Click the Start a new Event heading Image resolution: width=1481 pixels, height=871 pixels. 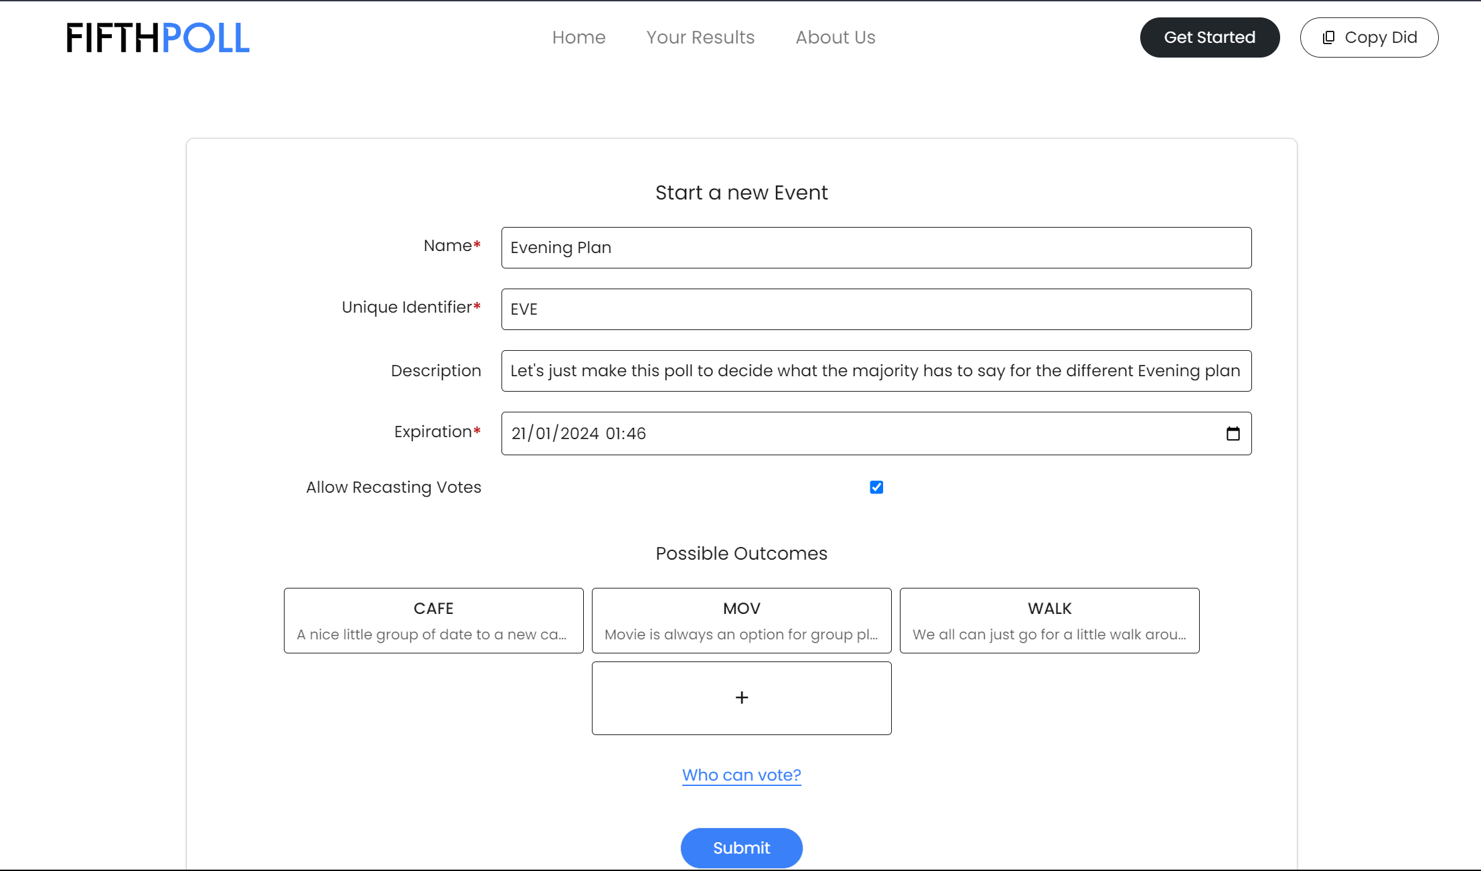741,193
